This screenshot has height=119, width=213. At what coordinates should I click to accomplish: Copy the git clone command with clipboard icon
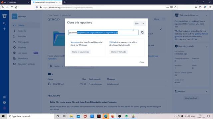coord(142,32)
